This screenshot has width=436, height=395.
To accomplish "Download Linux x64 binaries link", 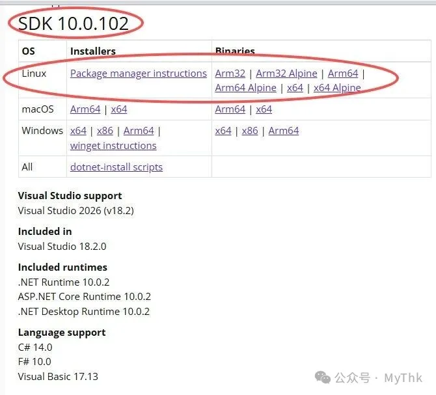I will (x=295, y=88).
